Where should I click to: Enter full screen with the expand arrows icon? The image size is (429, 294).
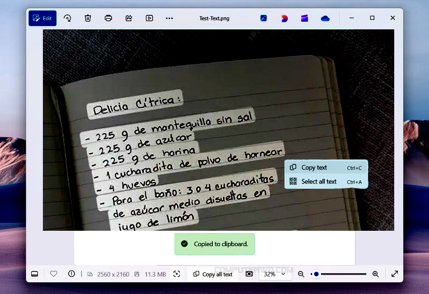click(x=395, y=274)
